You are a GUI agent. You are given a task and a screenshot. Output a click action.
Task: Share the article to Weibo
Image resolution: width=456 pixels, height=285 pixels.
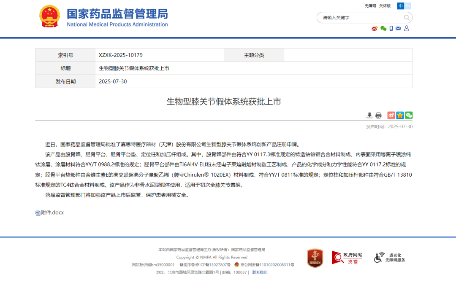click(x=391, y=116)
